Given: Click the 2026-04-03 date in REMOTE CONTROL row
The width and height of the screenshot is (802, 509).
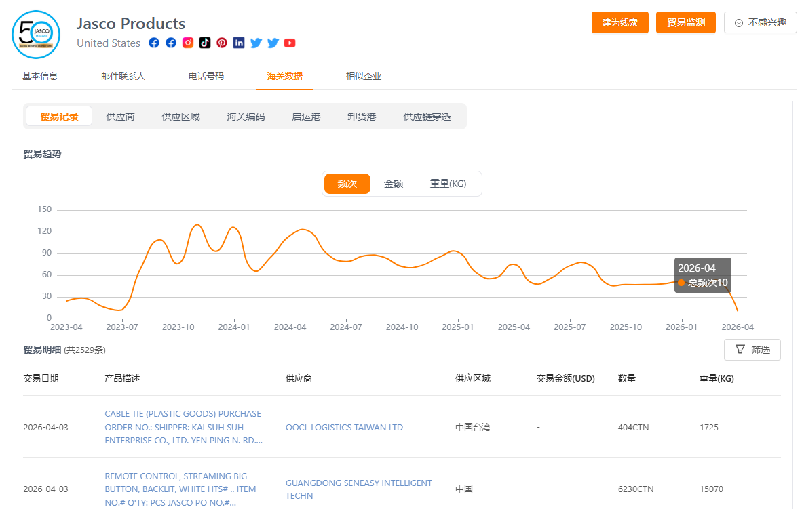Looking at the screenshot, I should click(x=45, y=489).
